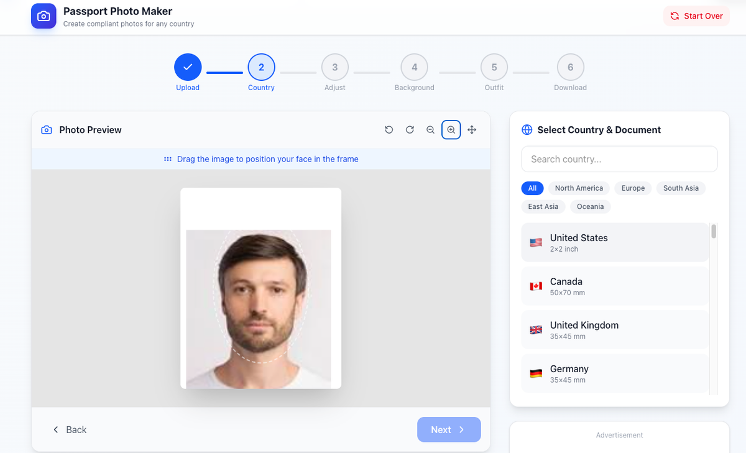Choose Canada 50×70 mm
Viewport: 746px width, 453px height.
tap(615, 286)
